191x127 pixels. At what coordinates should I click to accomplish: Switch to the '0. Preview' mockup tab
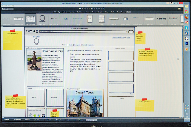pos(6,120)
